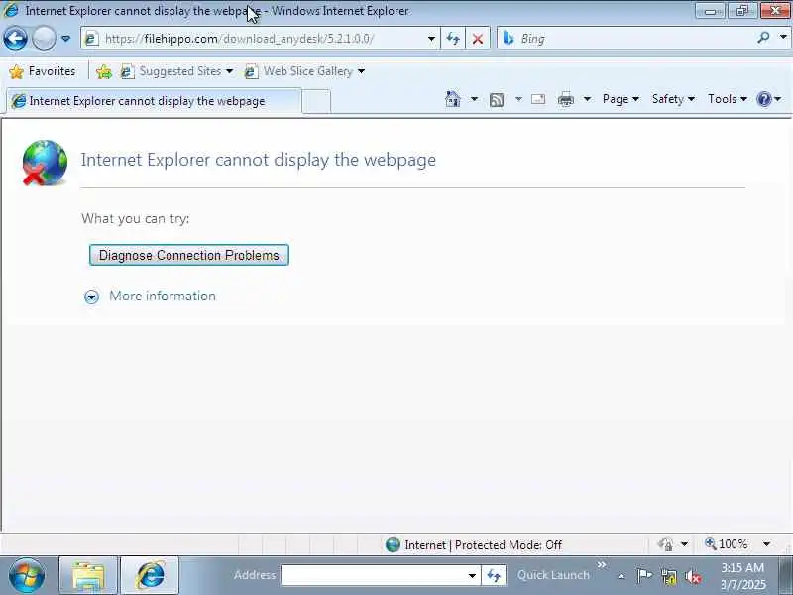Open Web Slice Gallery in the Favorites bar

[304, 71]
